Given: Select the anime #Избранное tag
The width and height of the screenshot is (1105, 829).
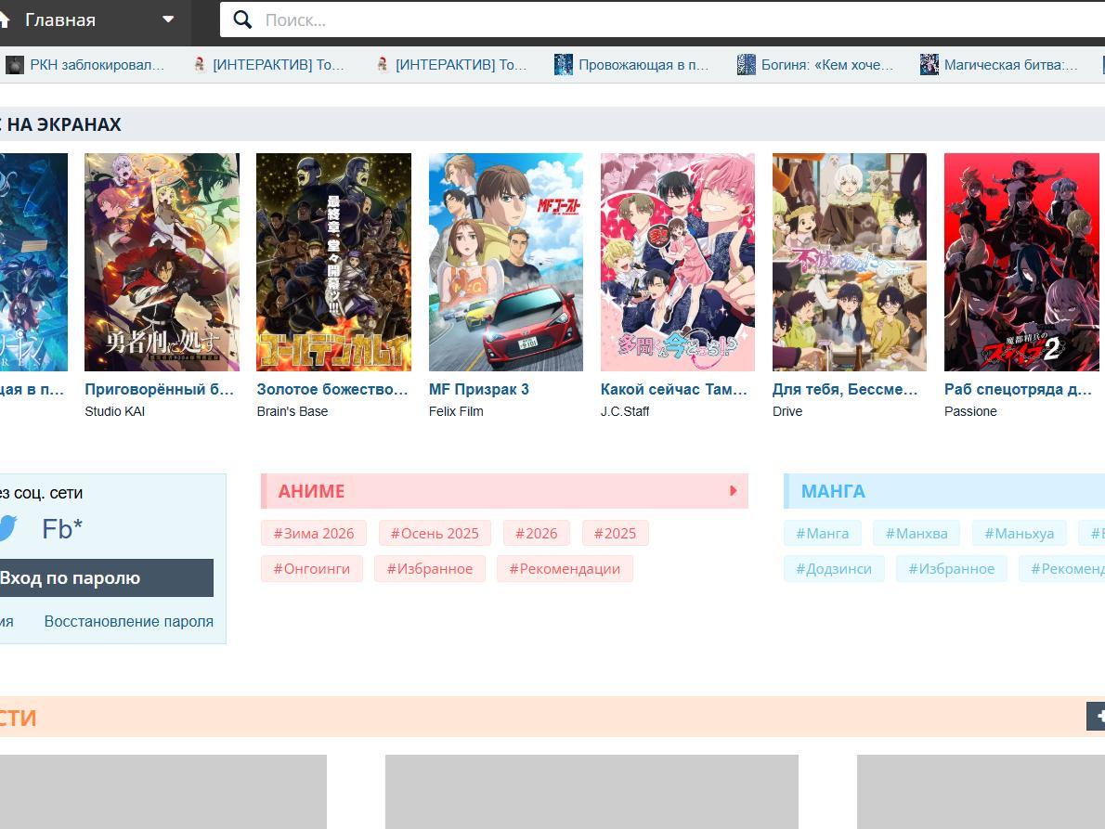Looking at the screenshot, I should pos(430,568).
